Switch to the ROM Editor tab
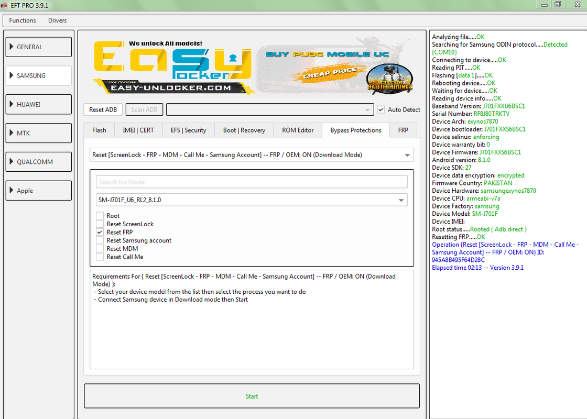 pos(298,130)
